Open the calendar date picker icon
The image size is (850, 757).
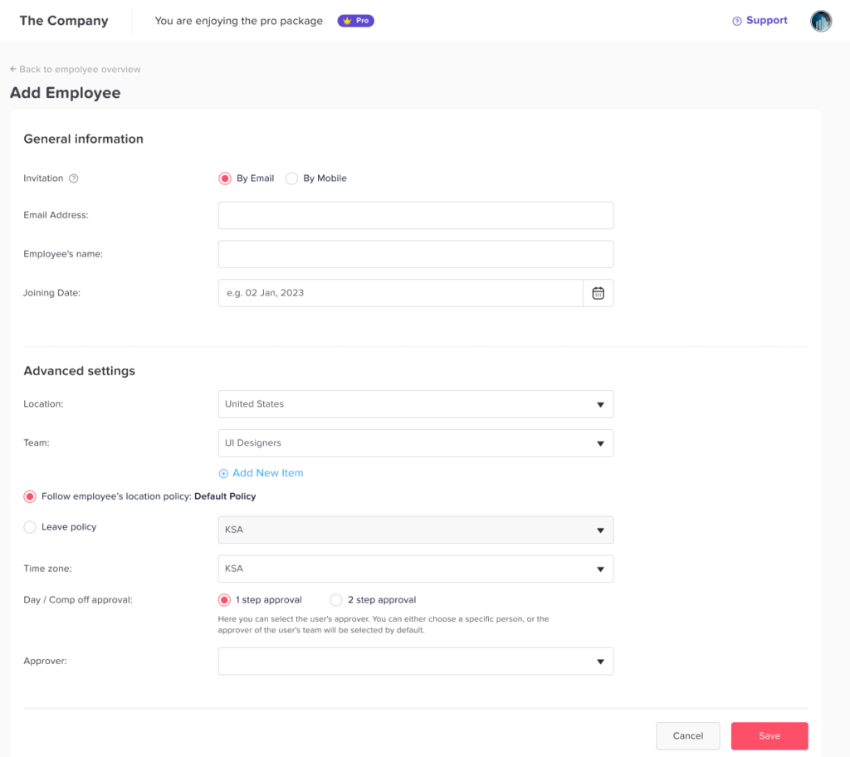click(x=598, y=293)
